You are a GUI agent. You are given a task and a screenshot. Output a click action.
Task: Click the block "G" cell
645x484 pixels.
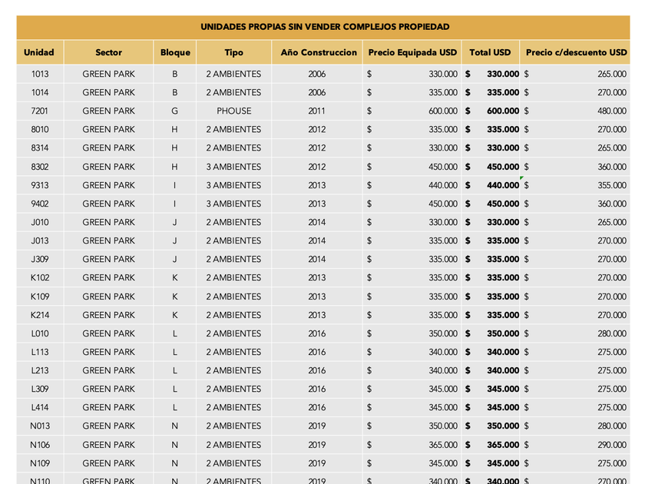coord(175,111)
